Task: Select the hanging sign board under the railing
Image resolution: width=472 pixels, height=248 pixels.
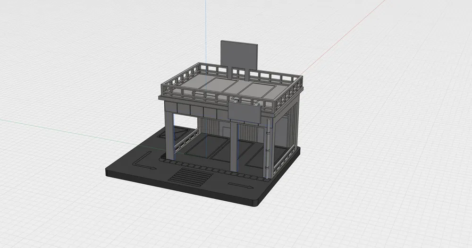Action: click(244, 112)
